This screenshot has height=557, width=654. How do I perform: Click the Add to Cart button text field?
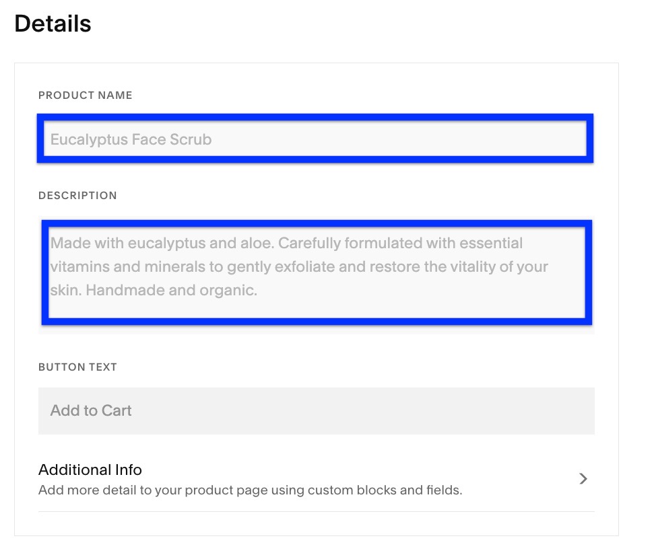(x=315, y=410)
